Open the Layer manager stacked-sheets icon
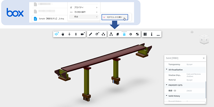This screenshot has width=214, height=107. click(x=118, y=34)
